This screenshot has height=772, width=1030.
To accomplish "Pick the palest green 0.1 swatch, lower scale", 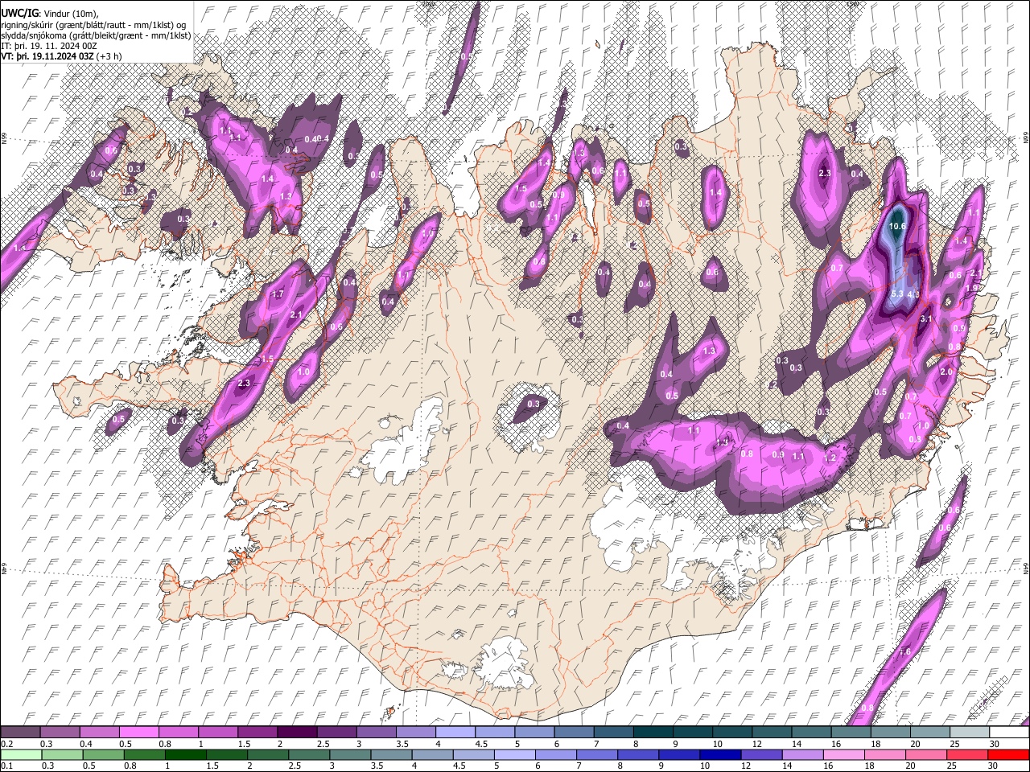I will coord(20,754).
